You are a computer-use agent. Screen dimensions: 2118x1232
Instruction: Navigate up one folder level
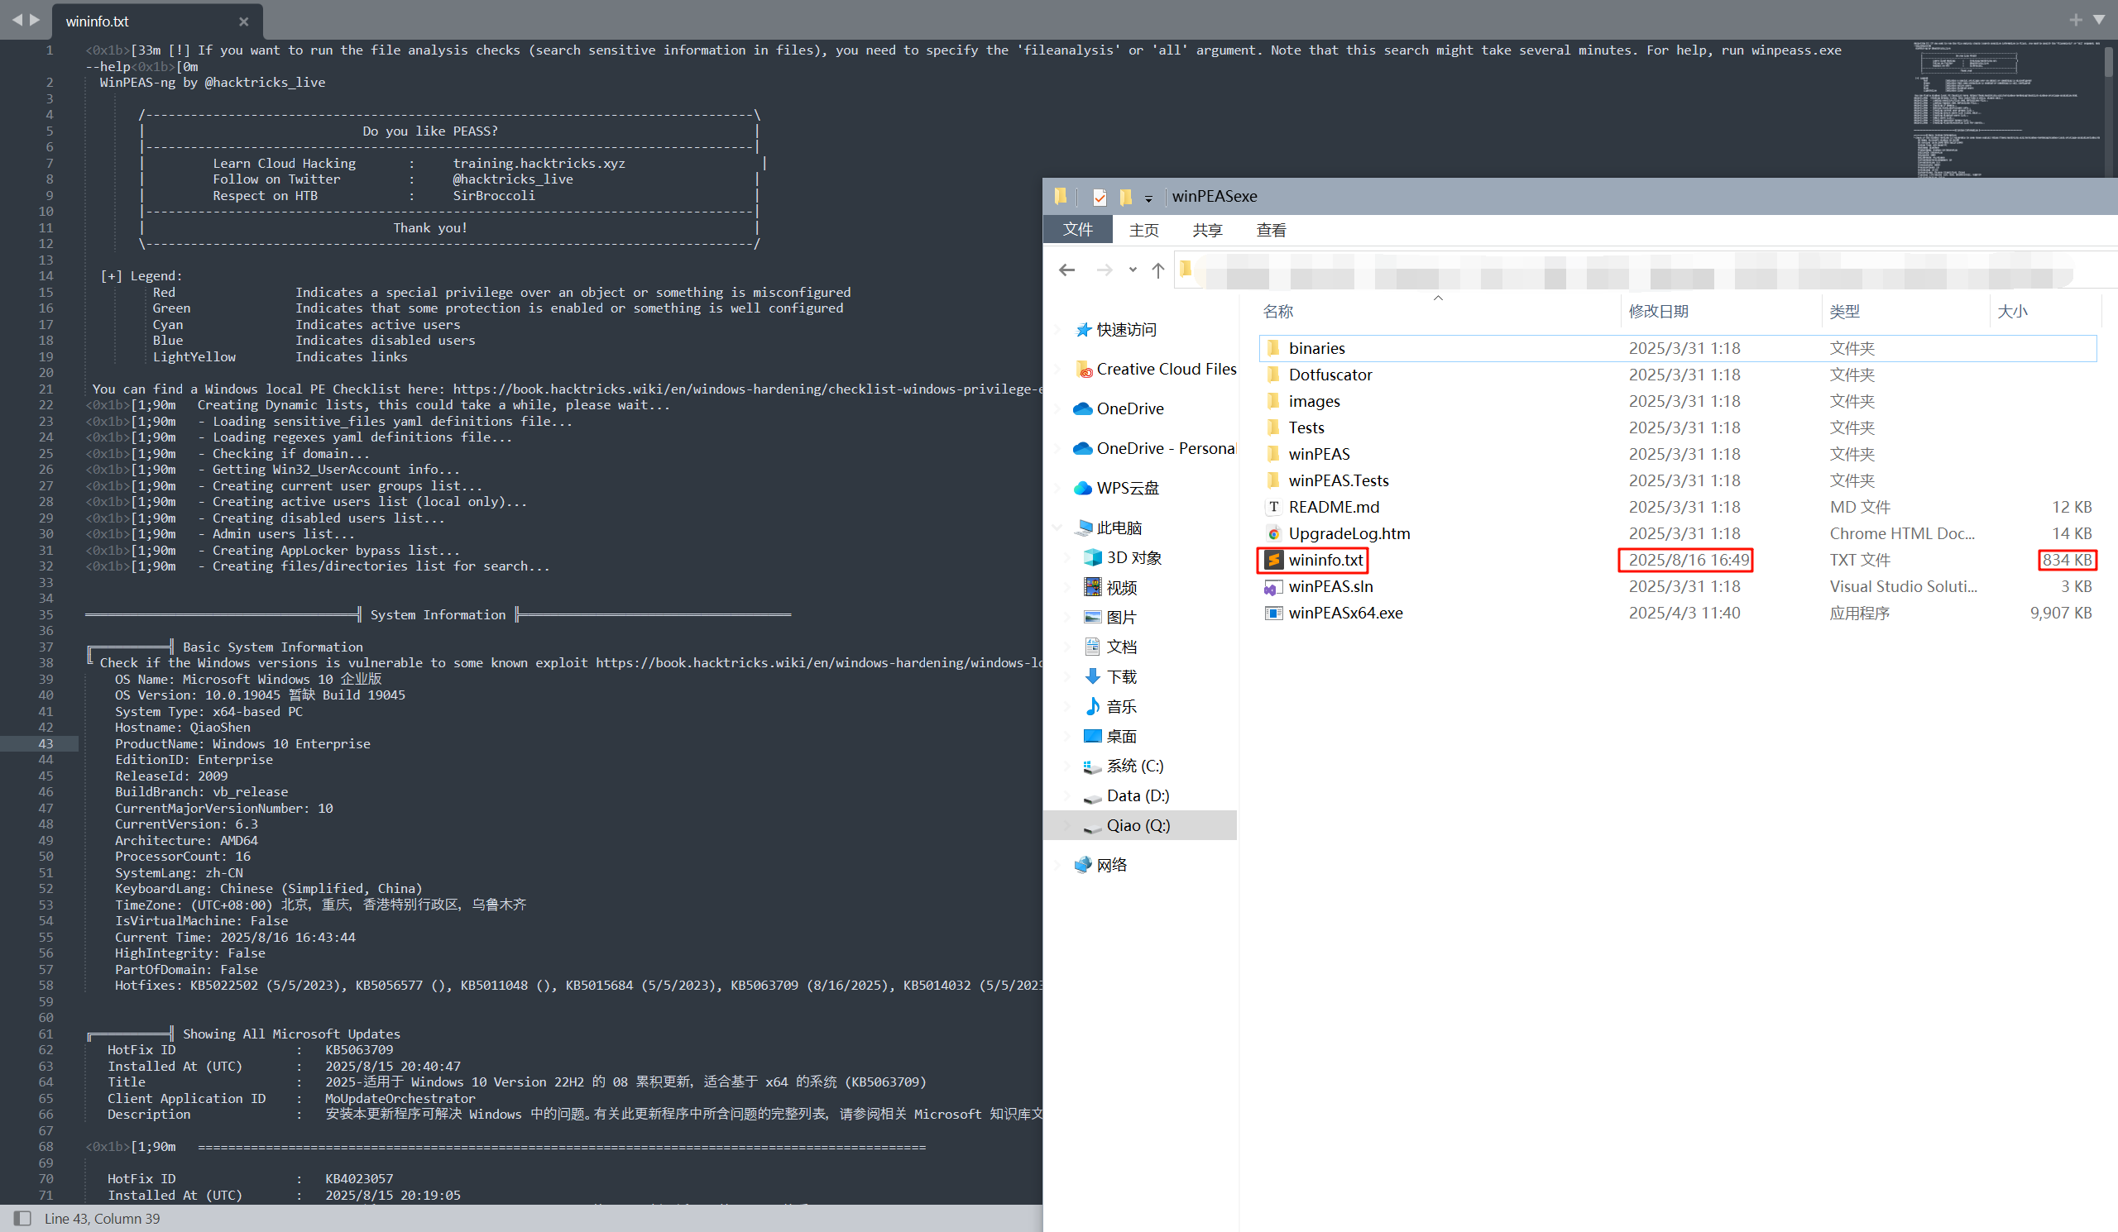[1157, 270]
